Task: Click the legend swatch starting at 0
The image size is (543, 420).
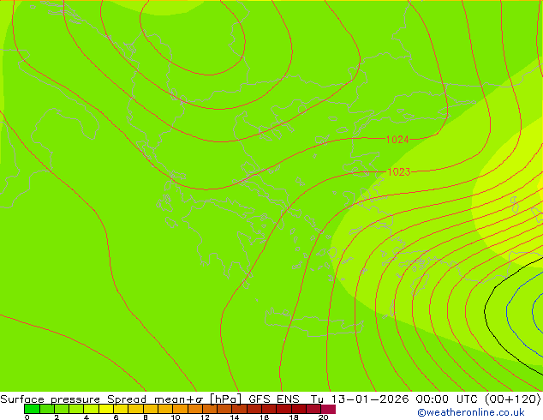Action: click(x=32, y=409)
